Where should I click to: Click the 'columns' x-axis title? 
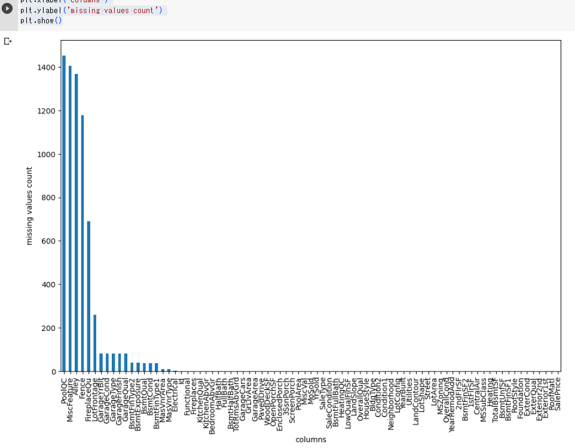tap(311, 440)
